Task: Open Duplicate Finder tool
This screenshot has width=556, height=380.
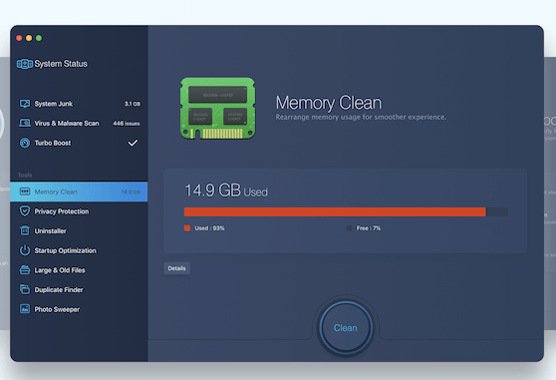Action: (x=79, y=289)
